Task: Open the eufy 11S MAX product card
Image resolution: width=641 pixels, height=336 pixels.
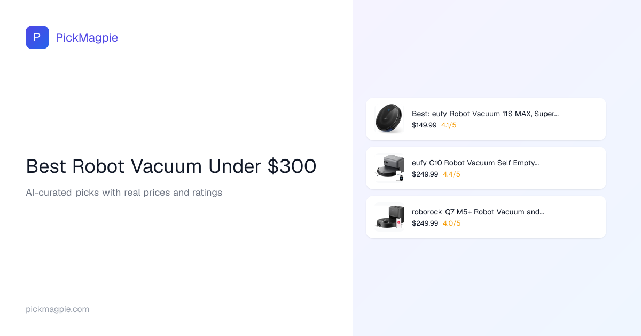Action: click(x=577, y=119)
